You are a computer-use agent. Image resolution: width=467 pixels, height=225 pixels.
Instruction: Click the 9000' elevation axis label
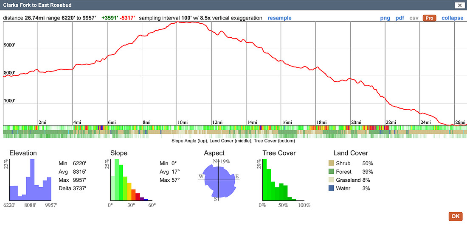click(x=9, y=45)
